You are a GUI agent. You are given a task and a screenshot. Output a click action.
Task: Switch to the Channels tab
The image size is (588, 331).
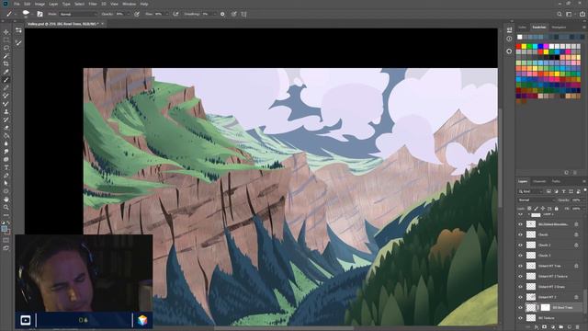point(539,181)
